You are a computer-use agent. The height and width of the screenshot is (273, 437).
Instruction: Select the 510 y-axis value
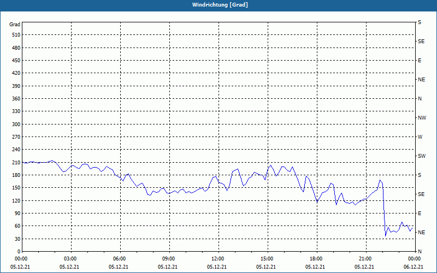[x=16, y=35]
